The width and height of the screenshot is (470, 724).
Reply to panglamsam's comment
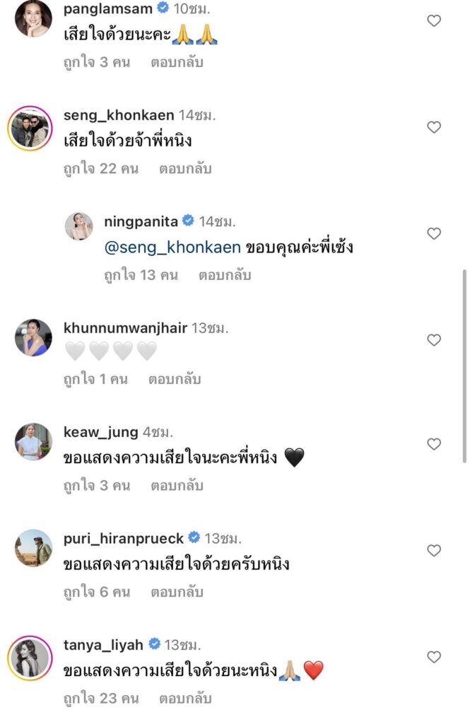[x=177, y=62]
